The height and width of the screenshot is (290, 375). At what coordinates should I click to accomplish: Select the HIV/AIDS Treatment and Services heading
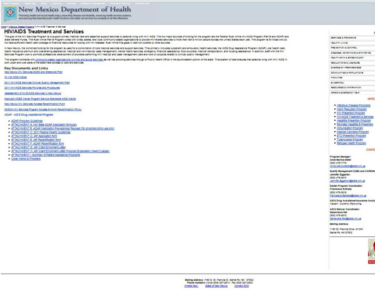pyautogui.click(x=44, y=31)
